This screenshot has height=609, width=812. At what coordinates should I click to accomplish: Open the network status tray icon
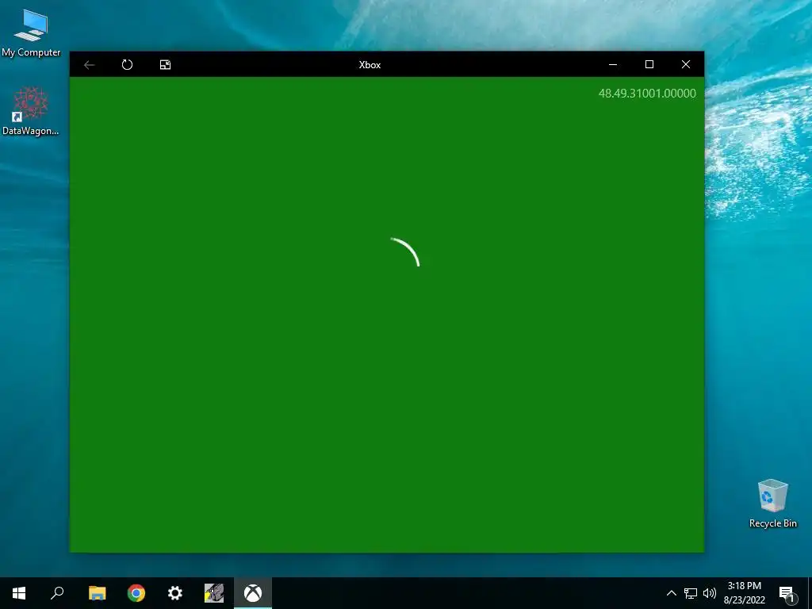691,593
